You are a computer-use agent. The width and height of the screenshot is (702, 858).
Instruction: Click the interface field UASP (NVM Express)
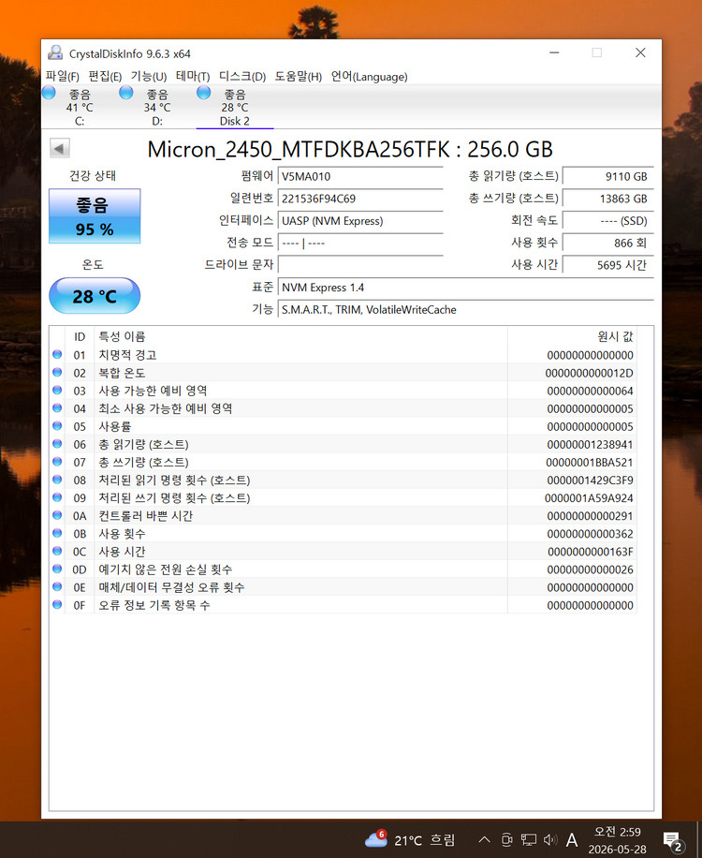[360, 220]
